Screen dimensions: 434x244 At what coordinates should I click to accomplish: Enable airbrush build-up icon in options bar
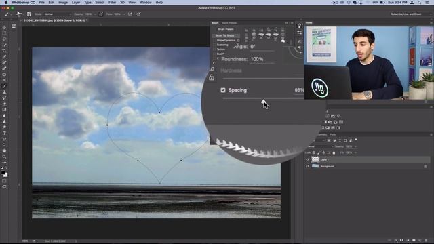130,14
